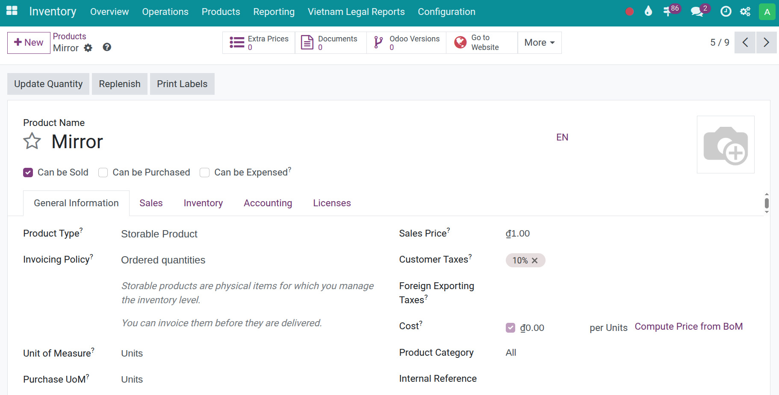
Task: Switch to the Licenses tab
Action: [332, 203]
